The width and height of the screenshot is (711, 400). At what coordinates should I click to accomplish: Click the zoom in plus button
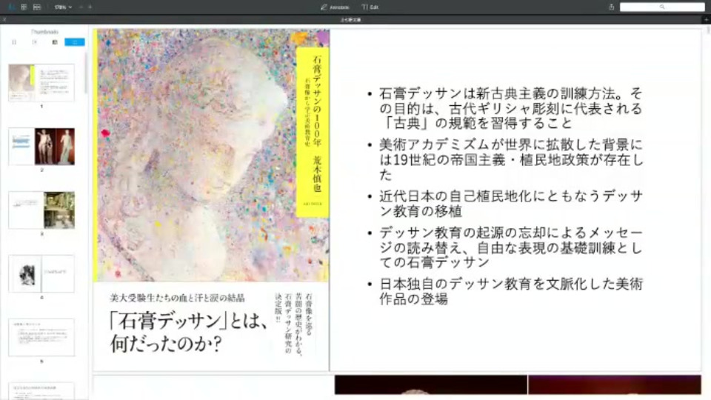(90, 7)
